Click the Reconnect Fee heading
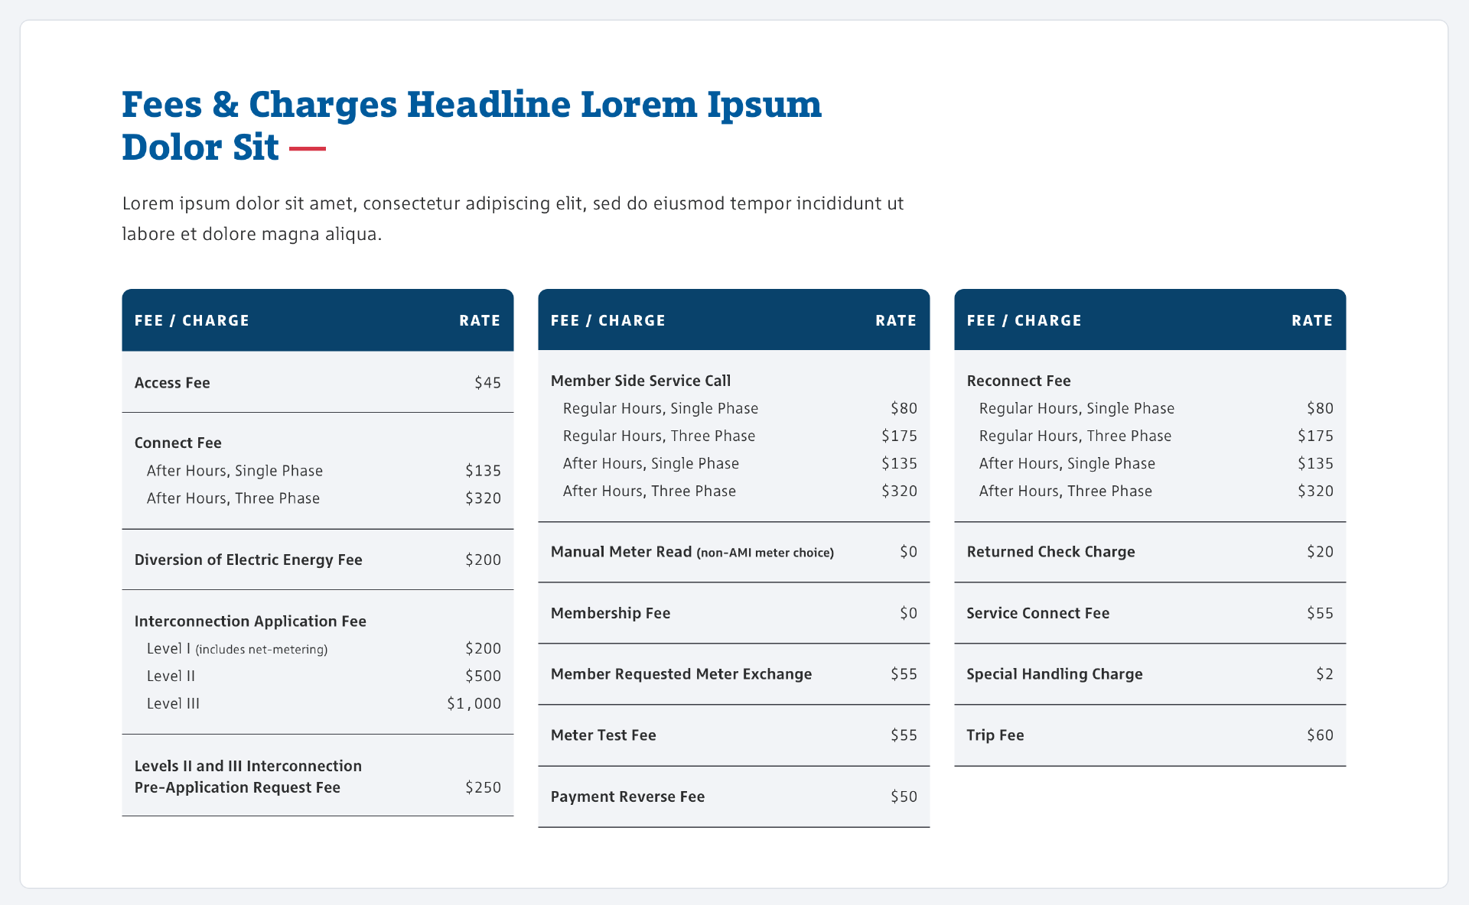Screen dimensions: 1469x905 pyautogui.click(x=1018, y=381)
